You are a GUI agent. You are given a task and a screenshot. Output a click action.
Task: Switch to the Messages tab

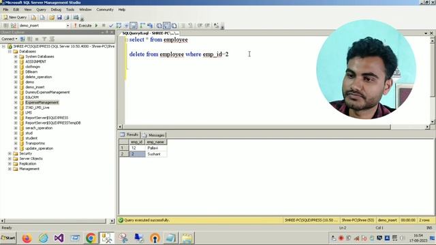coord(154,135)
